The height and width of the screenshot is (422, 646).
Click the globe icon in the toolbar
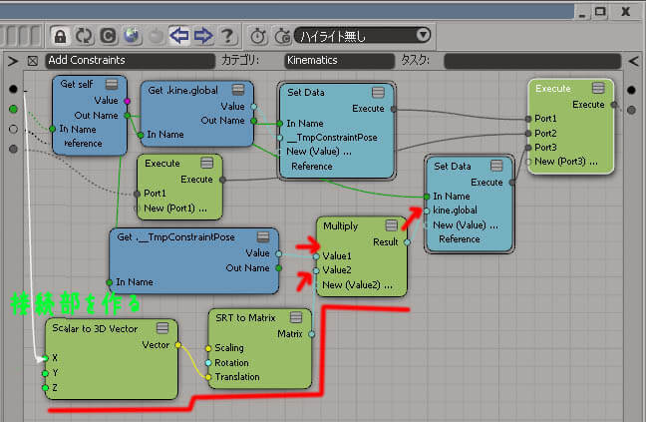132,35
